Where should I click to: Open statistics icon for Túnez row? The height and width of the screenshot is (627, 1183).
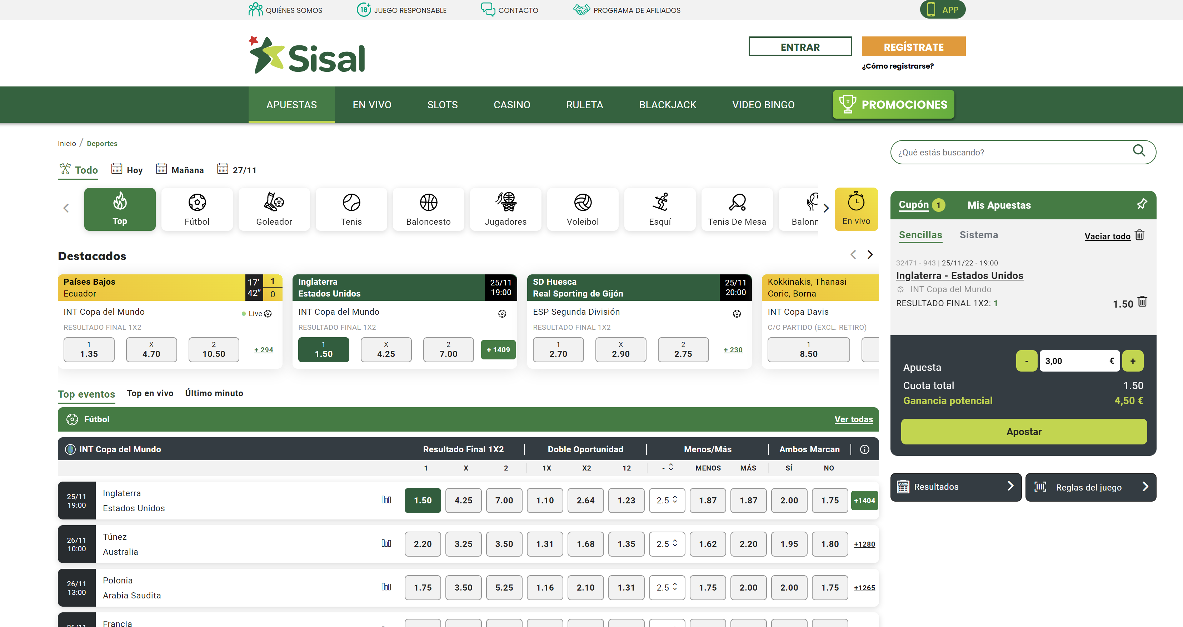(386, 543)
